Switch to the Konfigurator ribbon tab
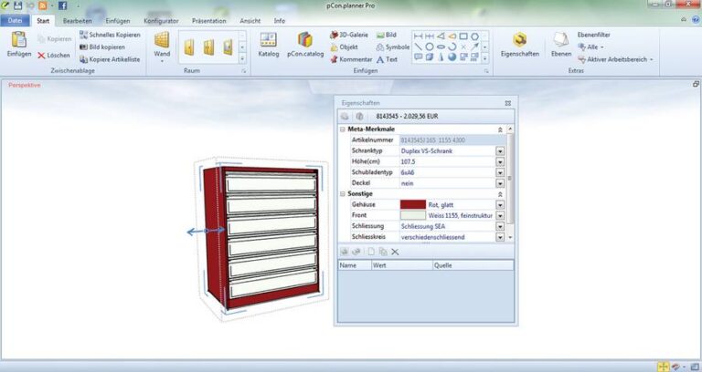The width and height of the screenshot is (702, 372). coord(161,20)
